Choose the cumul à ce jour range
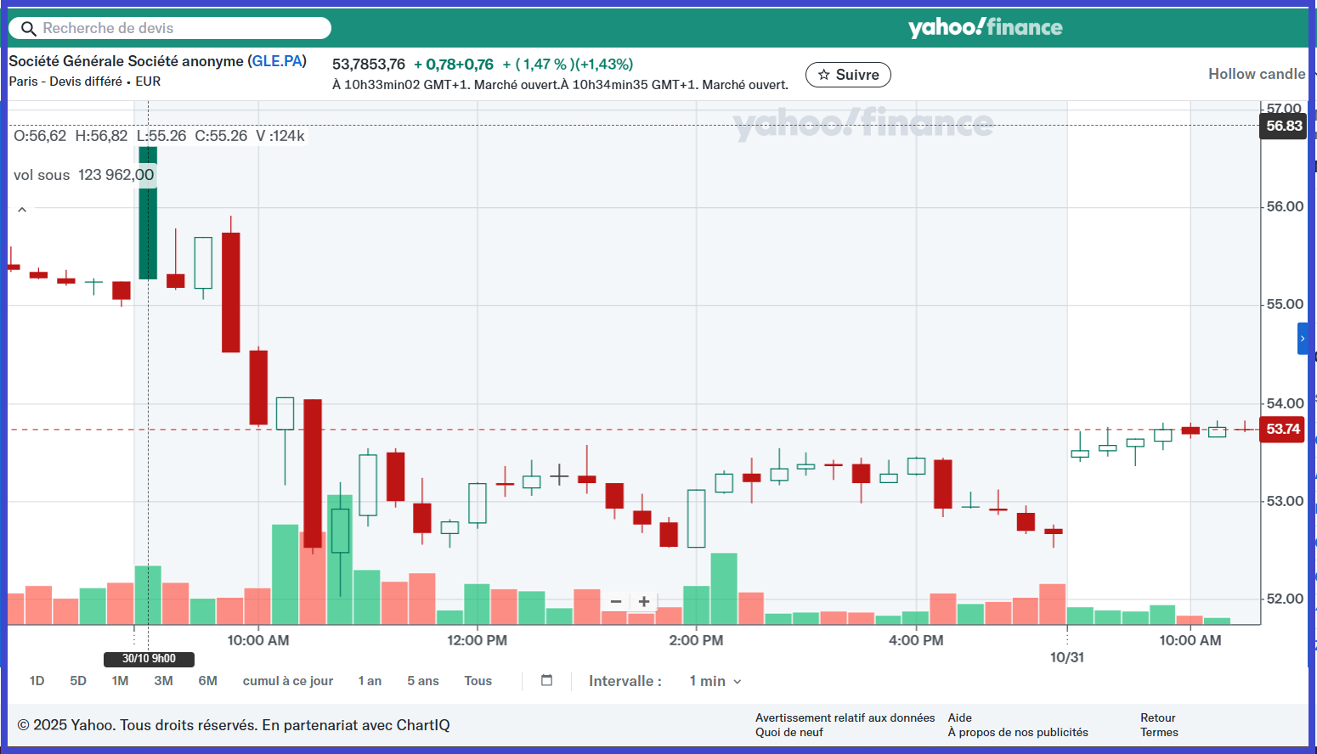 click(x=287, y=681)
